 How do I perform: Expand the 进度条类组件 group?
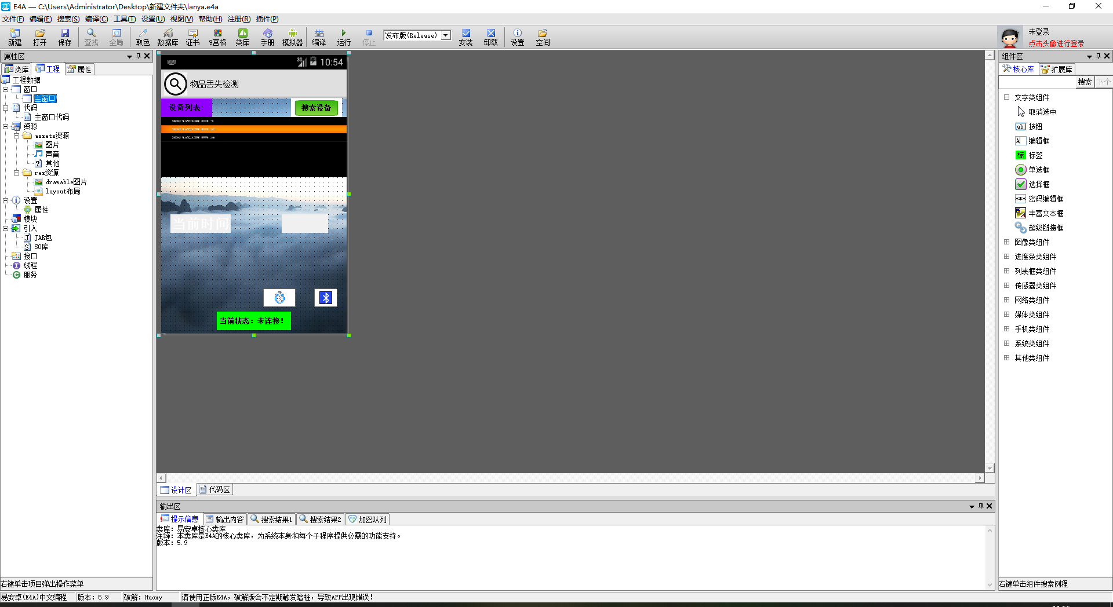tap(1007, 257)
